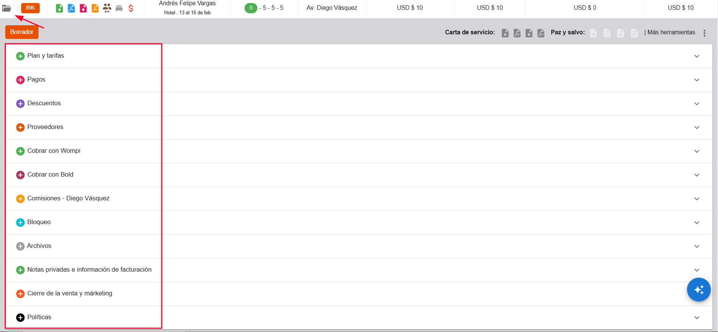Click the gray folder icon at top left
This screenshot has height=332, width=718.
tap(7, 8)
